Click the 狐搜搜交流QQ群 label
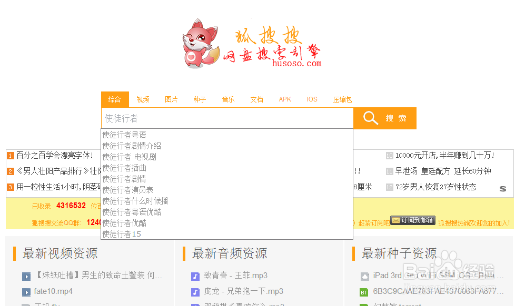The height and width of the screenshot is (306, 525). pyautogui.click(x=56, y=223)
